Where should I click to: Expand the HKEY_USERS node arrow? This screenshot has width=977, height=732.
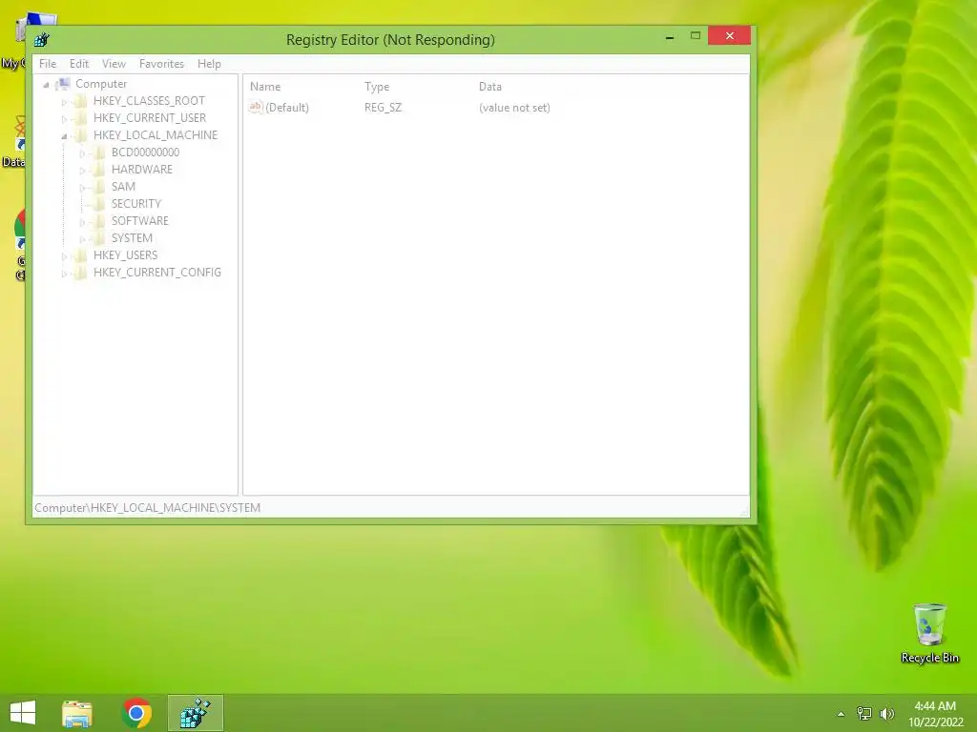point(64,255)
